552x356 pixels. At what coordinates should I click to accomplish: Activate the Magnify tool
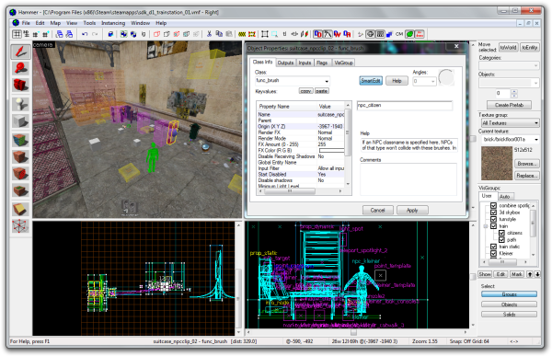pyautogui.click(x=20, y=68)
